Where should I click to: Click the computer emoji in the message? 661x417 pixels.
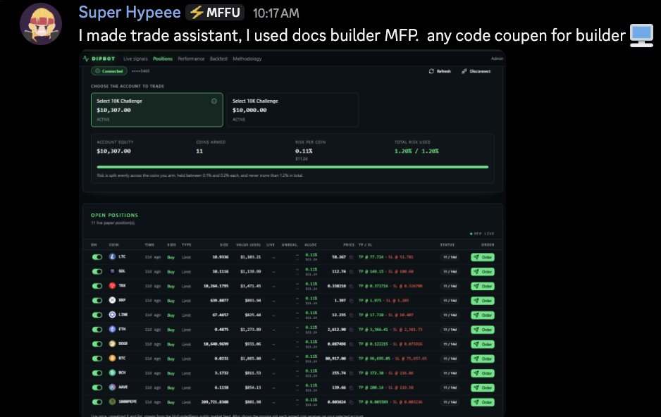point(641,35)
